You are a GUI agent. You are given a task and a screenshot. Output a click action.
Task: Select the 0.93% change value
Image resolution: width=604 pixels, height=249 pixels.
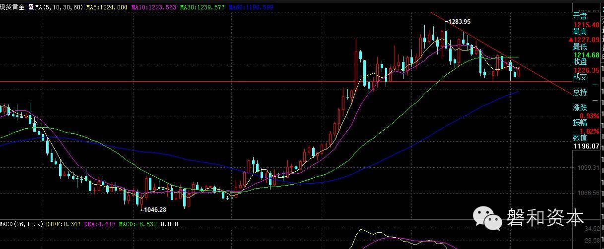click(590, 115)
